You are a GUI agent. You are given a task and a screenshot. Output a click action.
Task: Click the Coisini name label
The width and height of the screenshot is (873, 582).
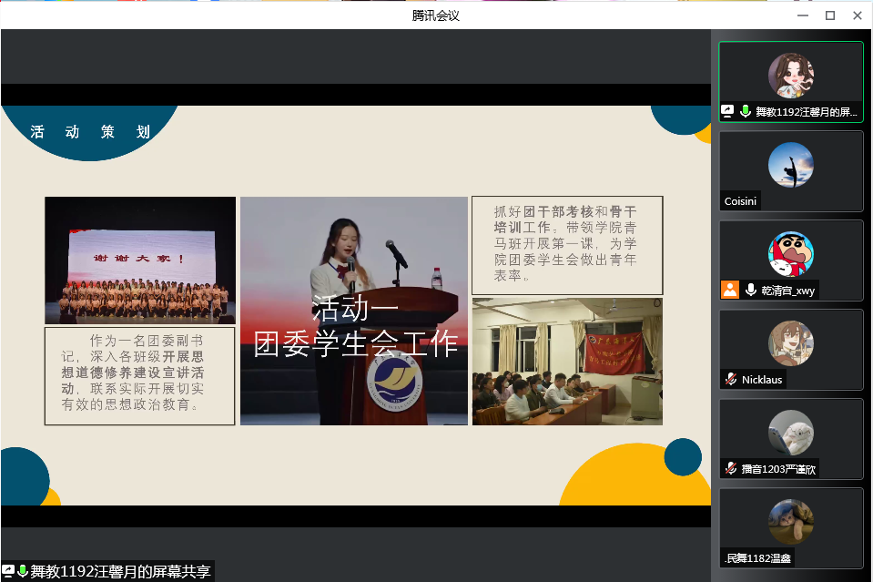pos(742,201)
